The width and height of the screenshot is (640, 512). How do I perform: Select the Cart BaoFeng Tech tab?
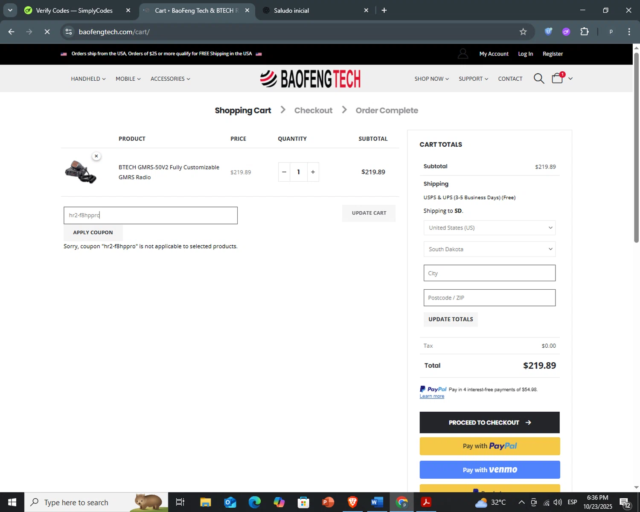[x=197, y=10]
